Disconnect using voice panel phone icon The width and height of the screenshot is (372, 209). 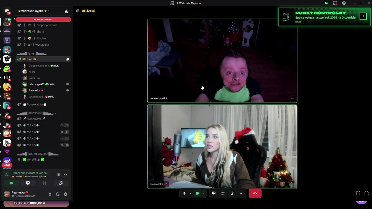pos(65,174)
